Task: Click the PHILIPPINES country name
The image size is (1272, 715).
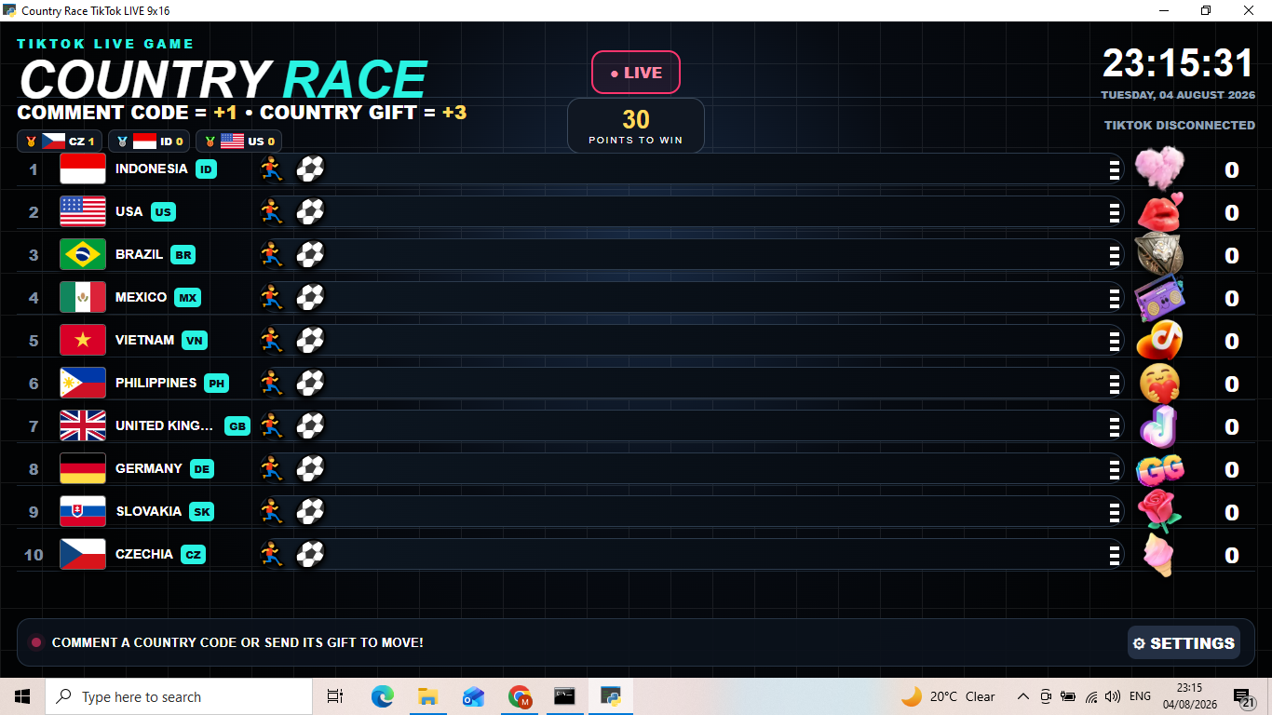Action: (x=156, y=383)
